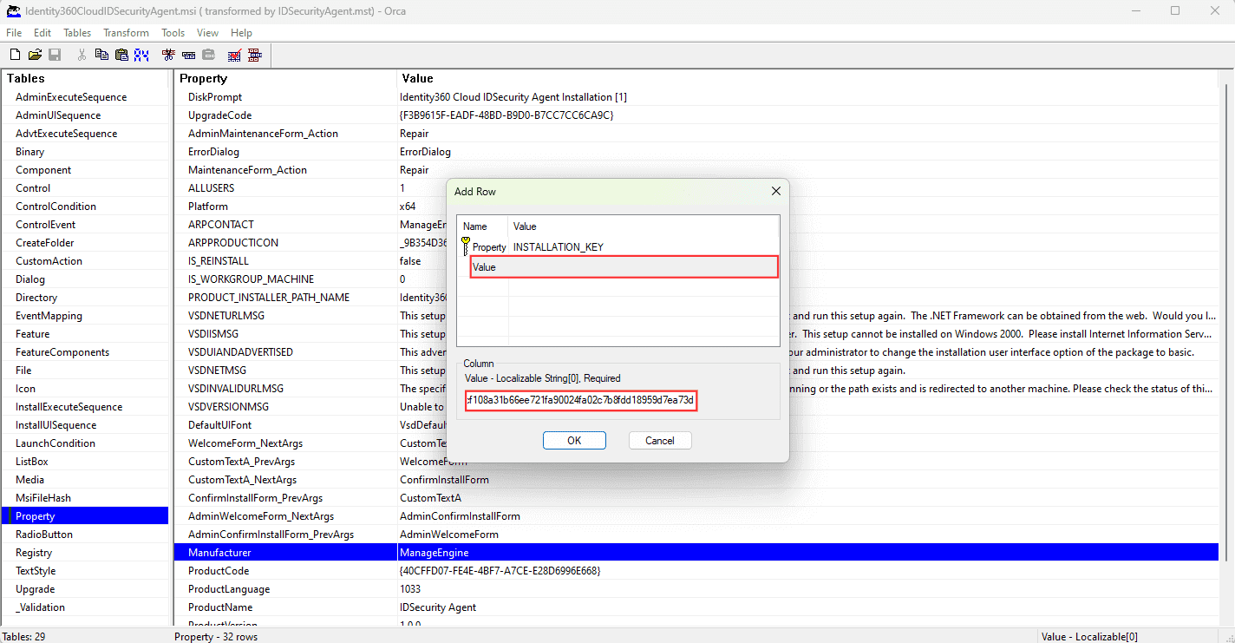Select the LaunchCondition table
1235x643 pixels.
56,443
